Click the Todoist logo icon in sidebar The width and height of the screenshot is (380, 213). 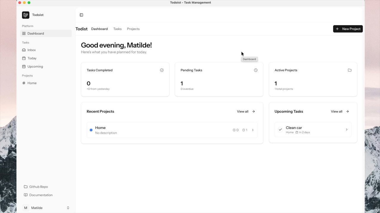tap(26, 15)
